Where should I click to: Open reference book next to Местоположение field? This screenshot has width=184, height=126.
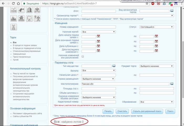(172, 84)
